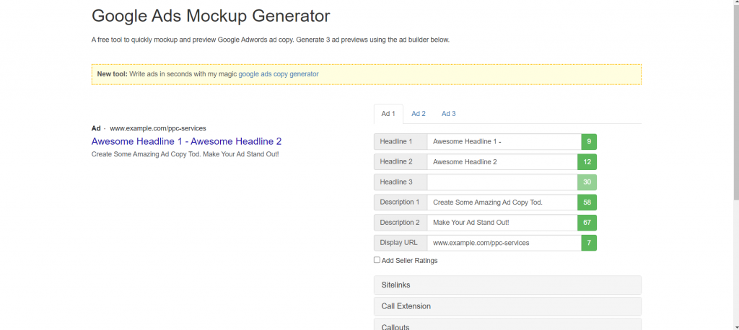Open the google ads copy generator link
Screen dimensions: 739x330
279,74
